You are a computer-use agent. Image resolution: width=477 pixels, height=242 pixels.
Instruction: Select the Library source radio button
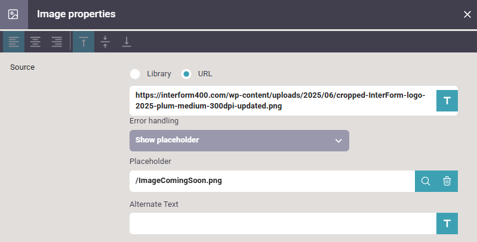pos(136,74)
